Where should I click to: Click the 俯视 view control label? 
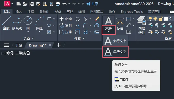coord(10,53)
